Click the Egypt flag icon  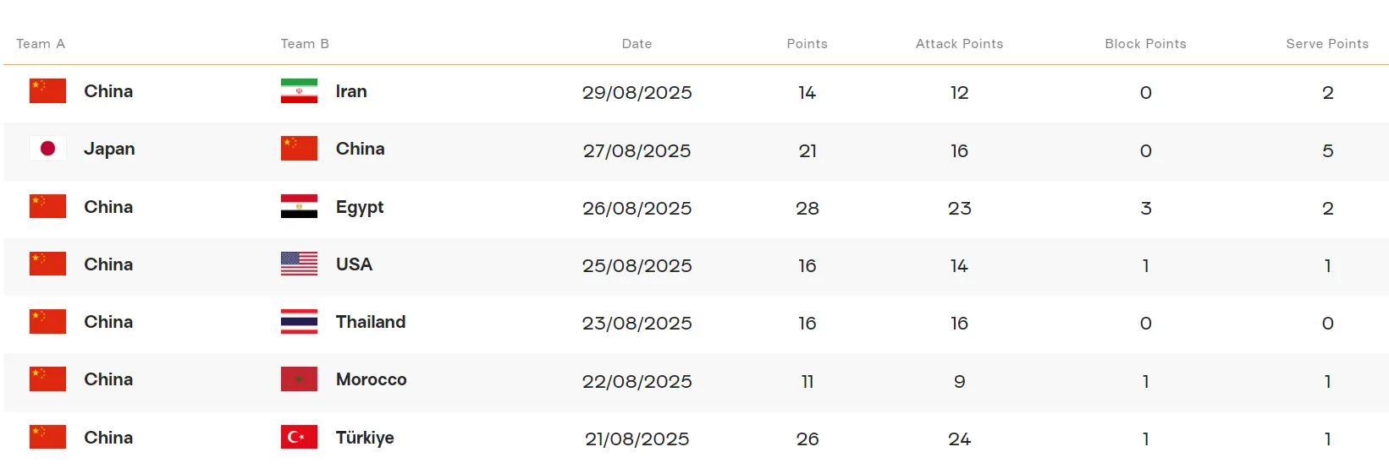[299, 207]
